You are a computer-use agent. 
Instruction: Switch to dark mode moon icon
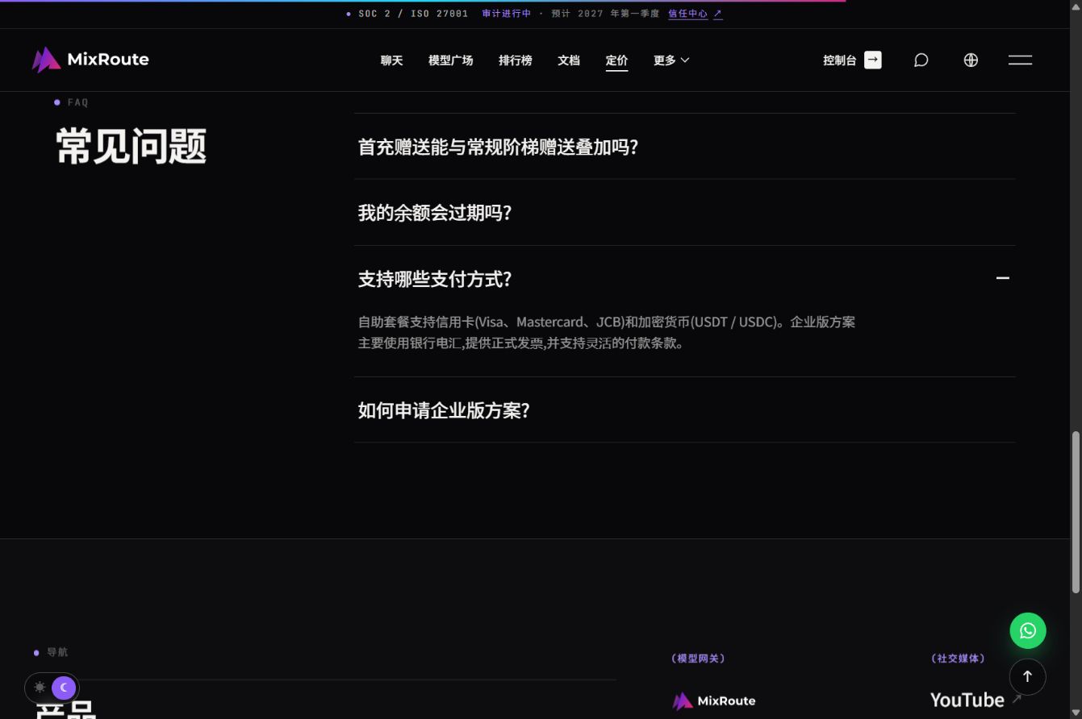pyautogui.click(x=64, y=688)
